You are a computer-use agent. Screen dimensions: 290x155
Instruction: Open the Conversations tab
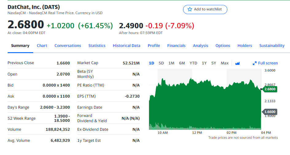click(x=68, y=46)
